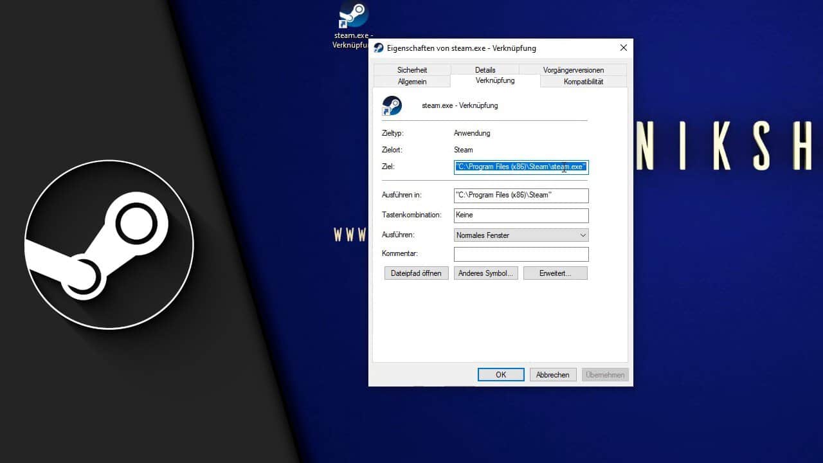Confirm with the OK button
823x463 pixels.
pos(501,375)
